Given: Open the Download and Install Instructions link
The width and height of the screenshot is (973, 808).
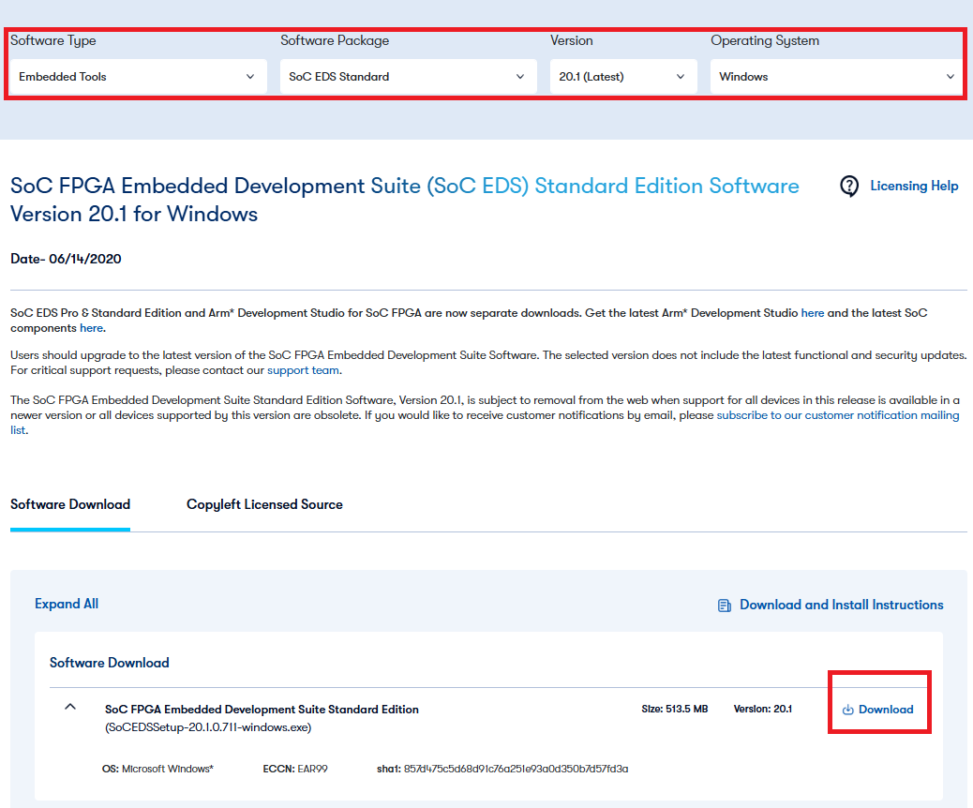Looking at the screenshot, I should click(841, 605).
